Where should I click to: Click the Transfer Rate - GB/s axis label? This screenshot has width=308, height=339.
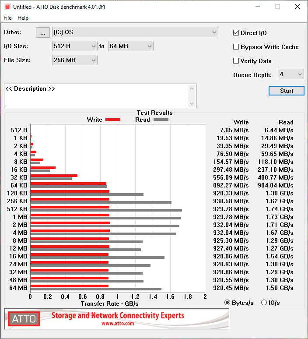(x=110, y=304)
